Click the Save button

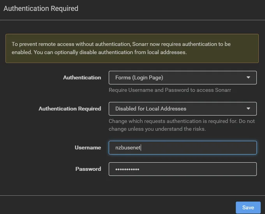(248, 207)
